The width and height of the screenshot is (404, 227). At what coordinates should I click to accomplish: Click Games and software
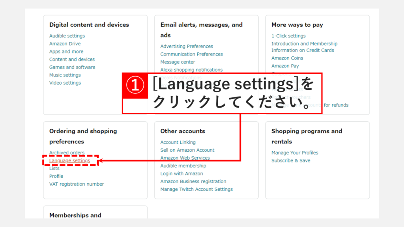tap(72, 67)
